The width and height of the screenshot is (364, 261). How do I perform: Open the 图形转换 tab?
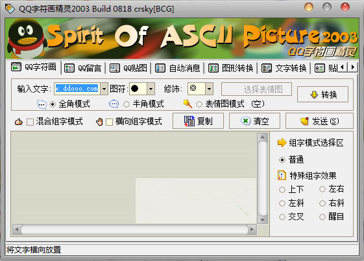(x=231, y=68)
